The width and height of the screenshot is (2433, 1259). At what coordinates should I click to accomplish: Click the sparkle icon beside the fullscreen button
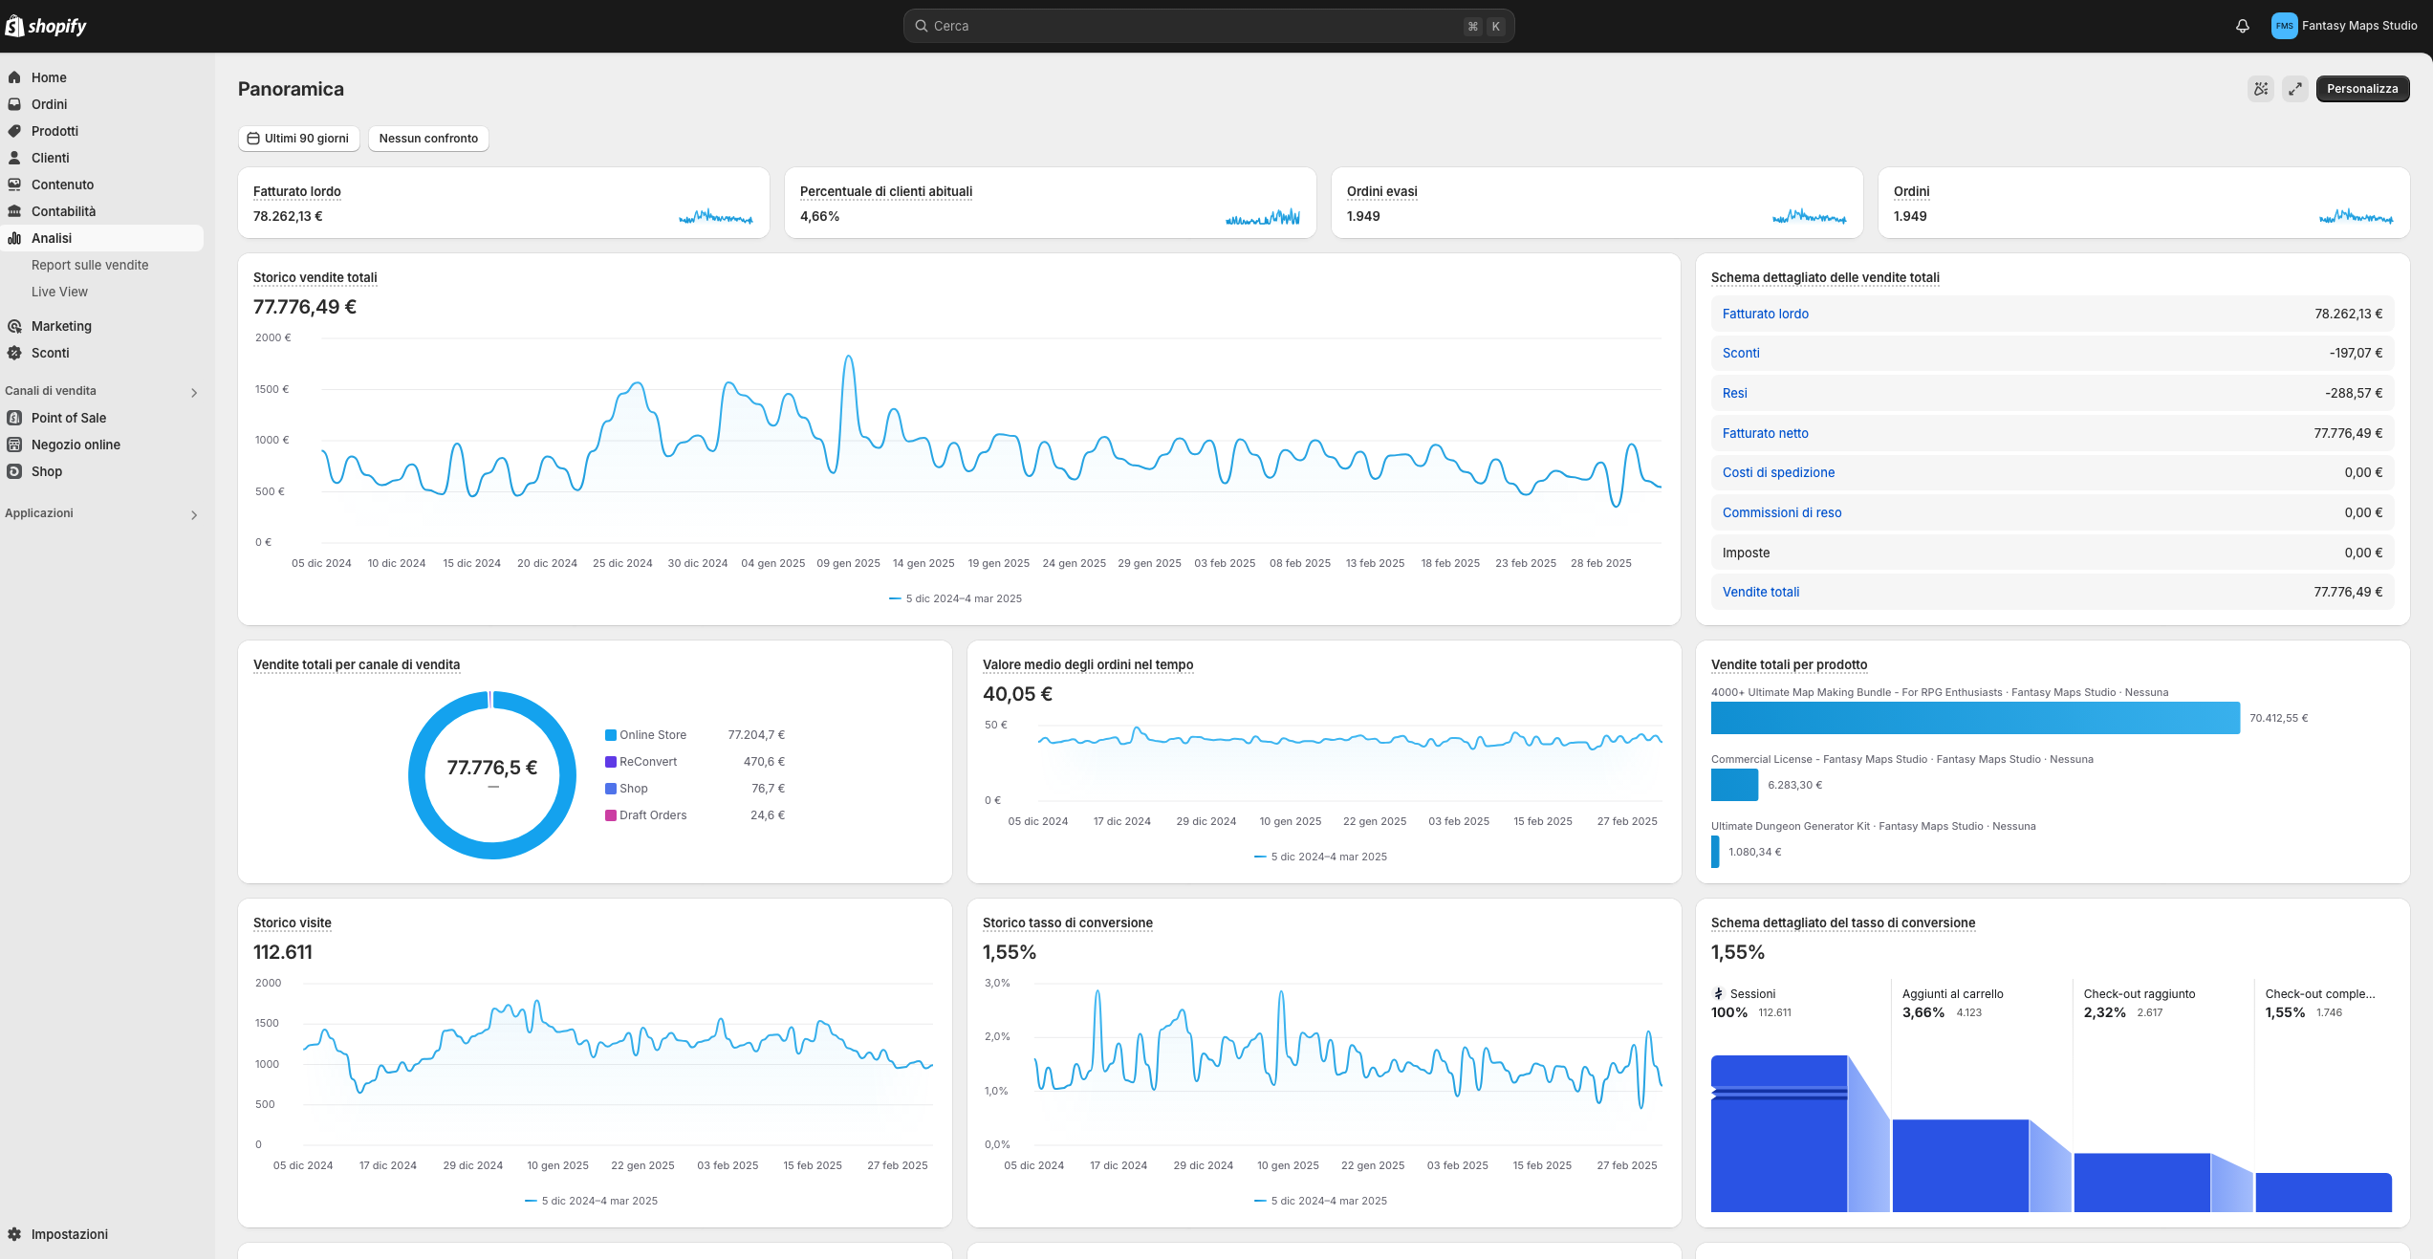(2260, 89)
